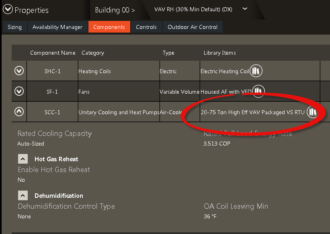Image resolution: width=330 pixels, height=234 pixels.
Task: Open library for Electric Heating Coil
Action: 256,71
